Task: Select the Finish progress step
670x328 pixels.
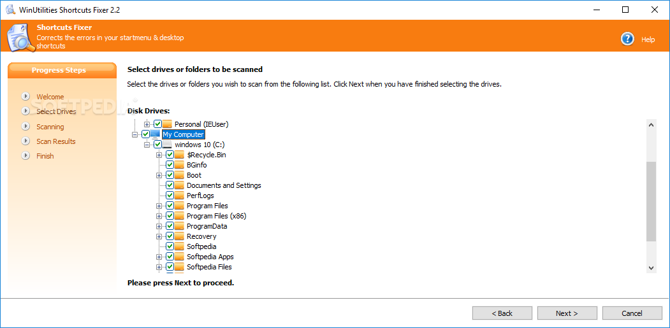Action: click(45, 156)
